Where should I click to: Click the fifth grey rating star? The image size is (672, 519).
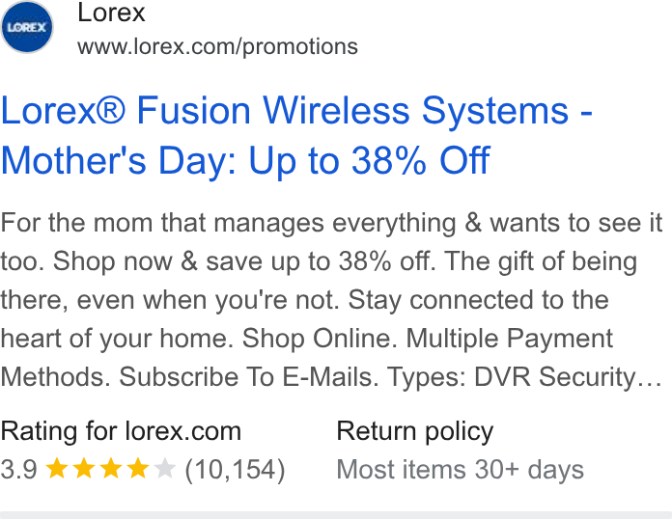click(164, 468)
